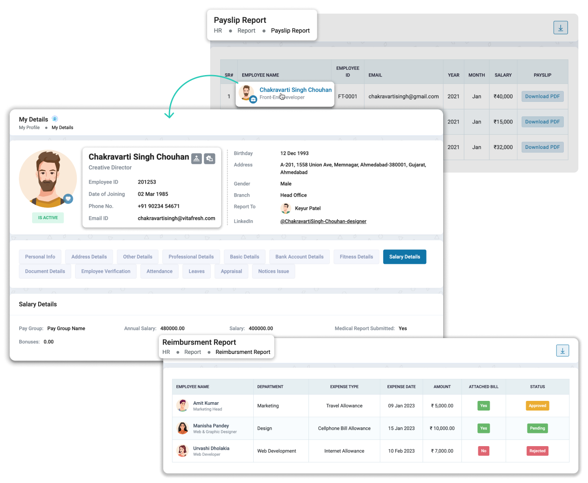Click the download icon on the Reimbursement Report header

point(563,350)
